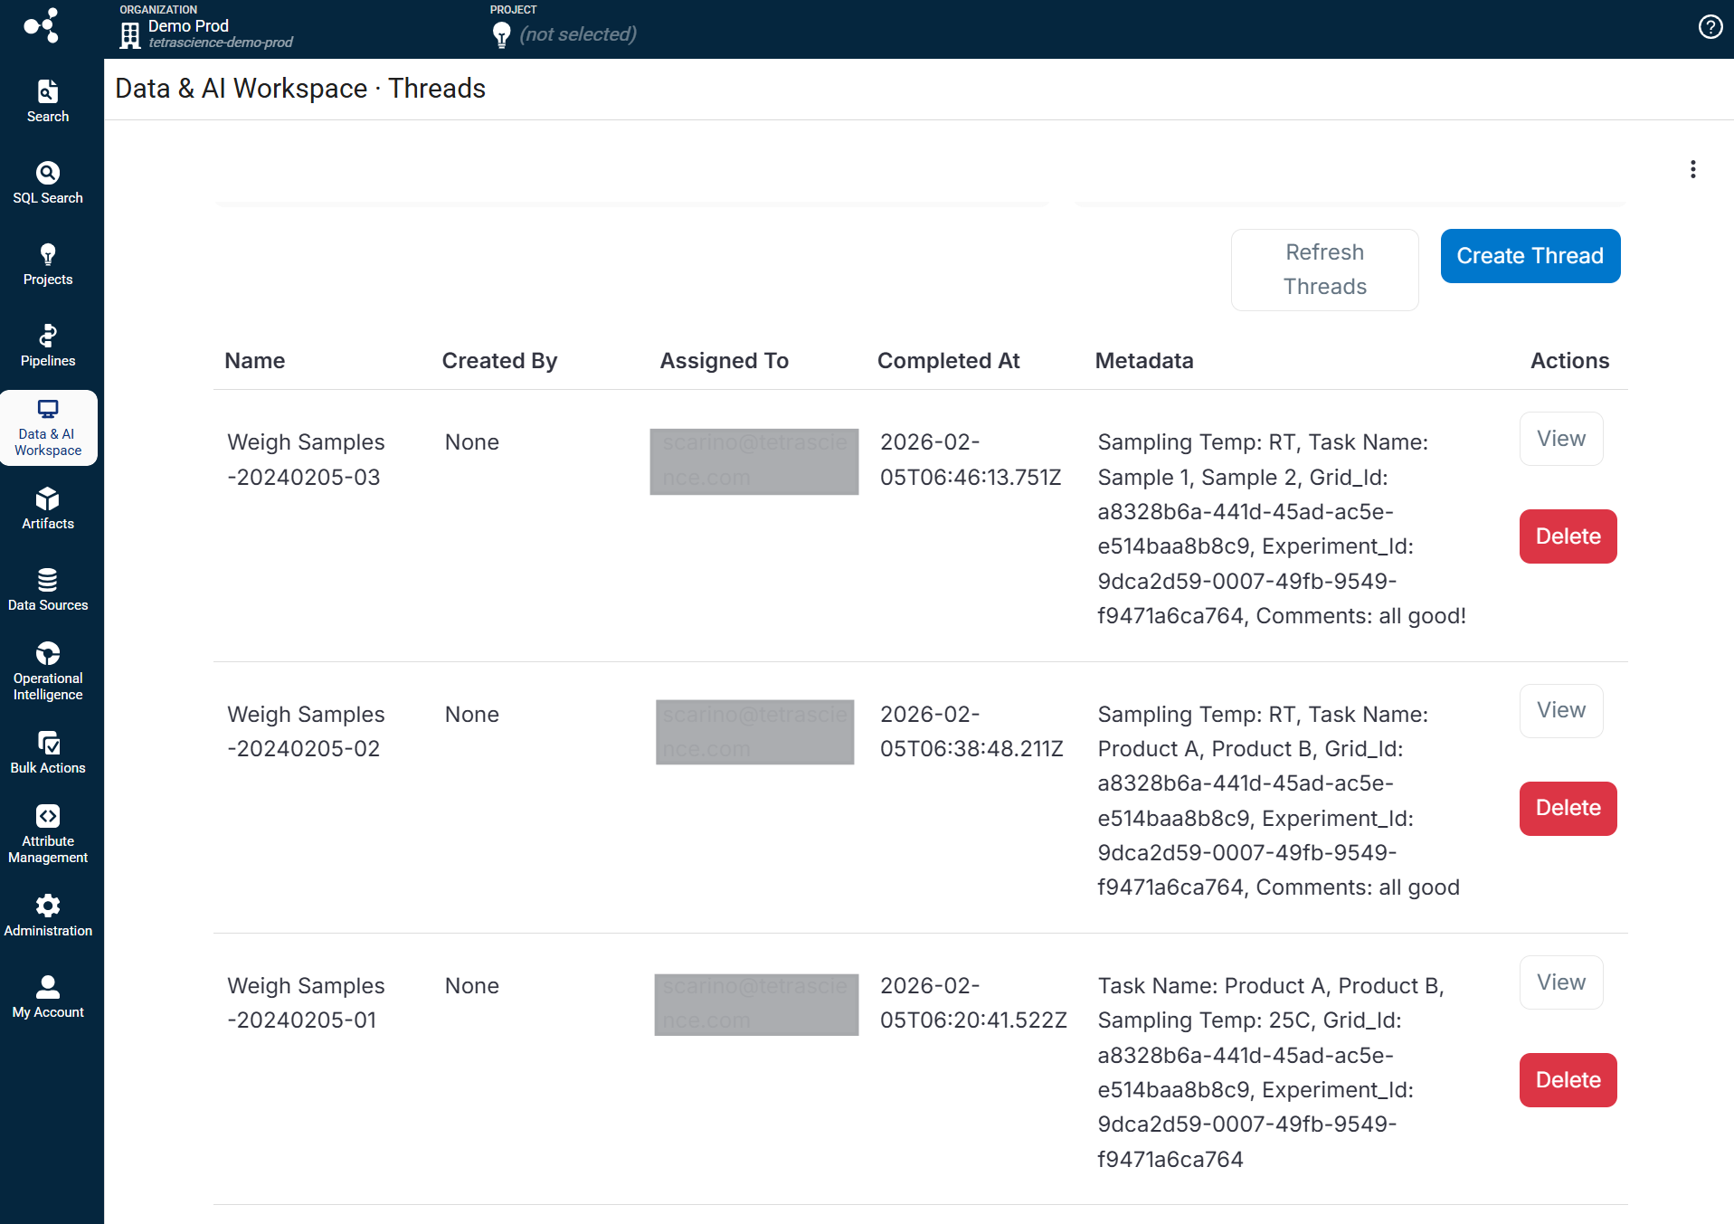
Task: Open Administration gear in sidebar
Action: [x=48, y=916]
